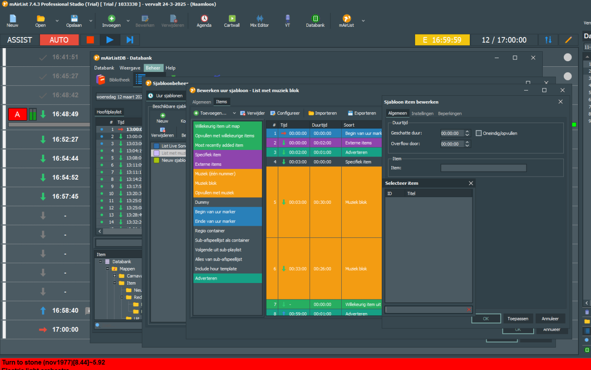The height and width of the screenshot is (370, 591).
Task: Click the Item text input field
Action: tap(483, 168)
